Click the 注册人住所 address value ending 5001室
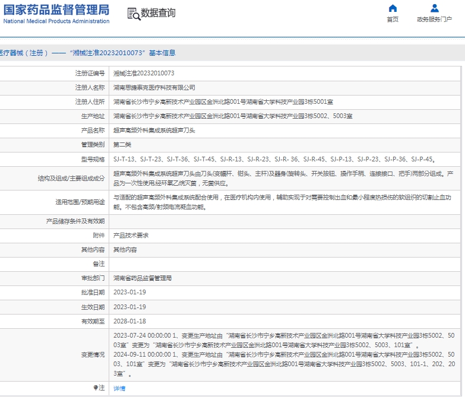465x400 pixels. (x=223, y=102)
